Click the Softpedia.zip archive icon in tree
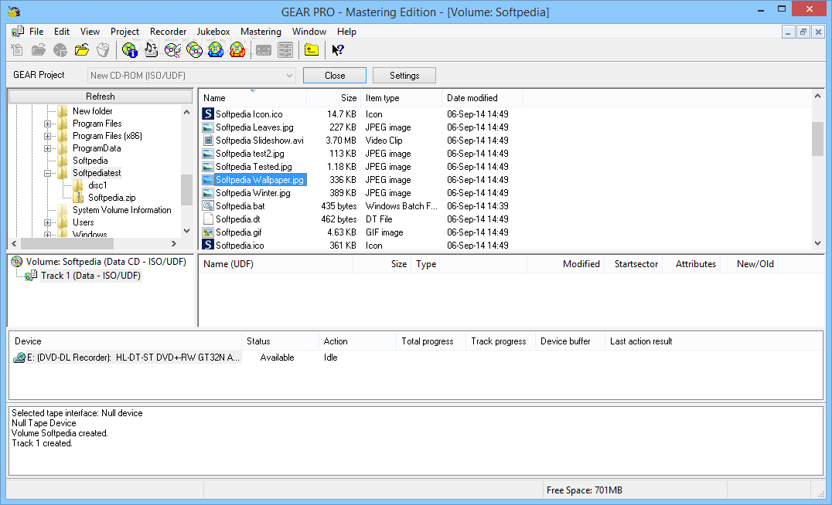Viewport: 832px width, 505px height. [x=79, y=198]
